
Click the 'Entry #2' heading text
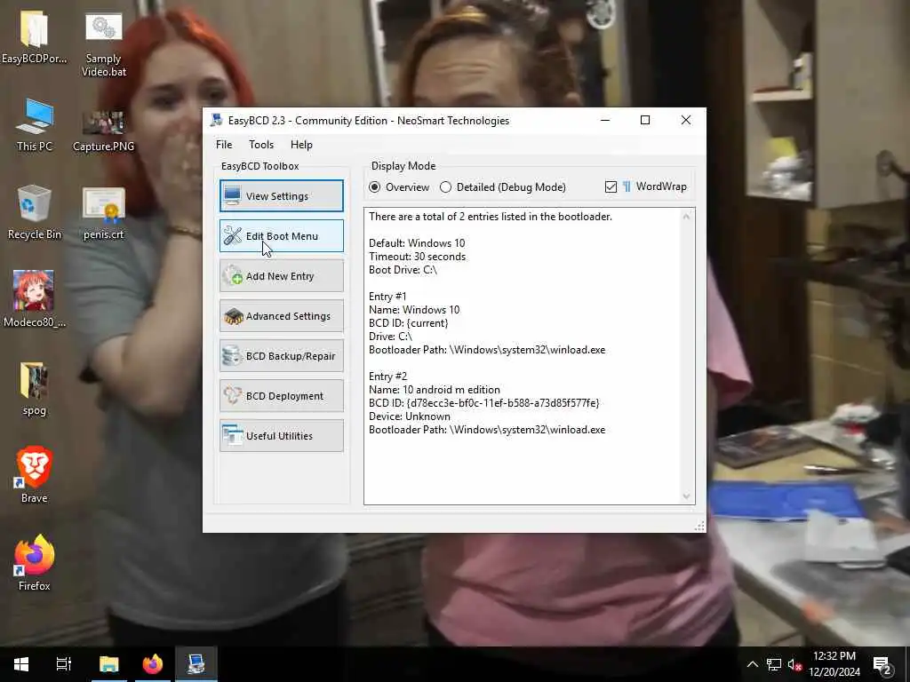coord(387,377)
